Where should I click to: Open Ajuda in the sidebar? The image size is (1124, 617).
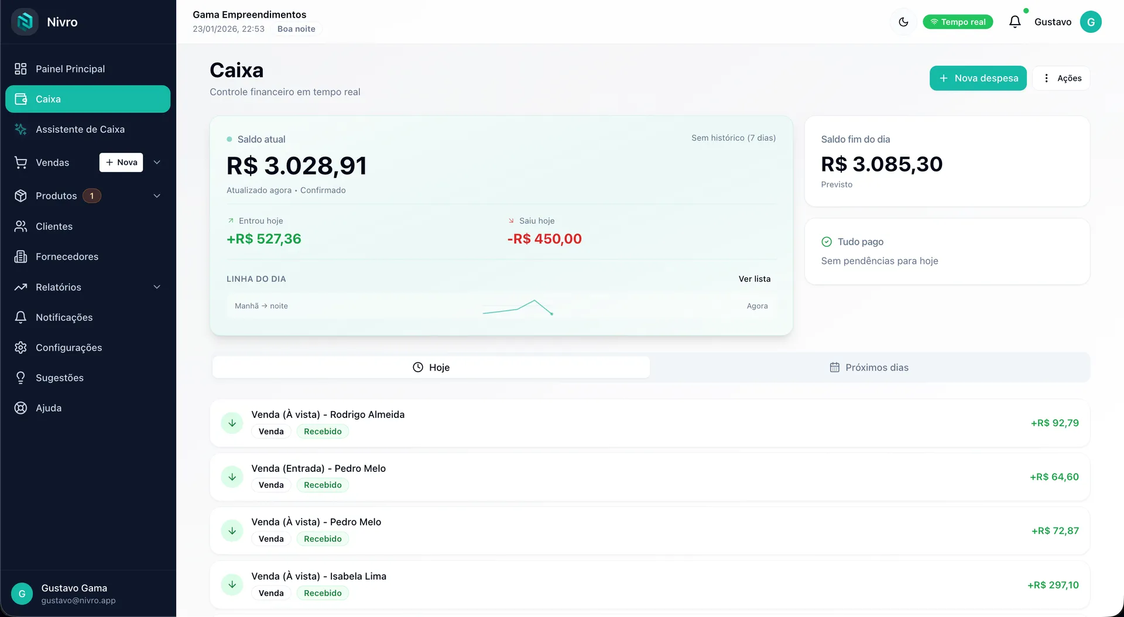[x=88, y=408]
